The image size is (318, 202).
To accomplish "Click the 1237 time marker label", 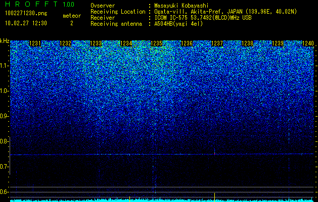I will pyautogui.click(x=217, y=43).
